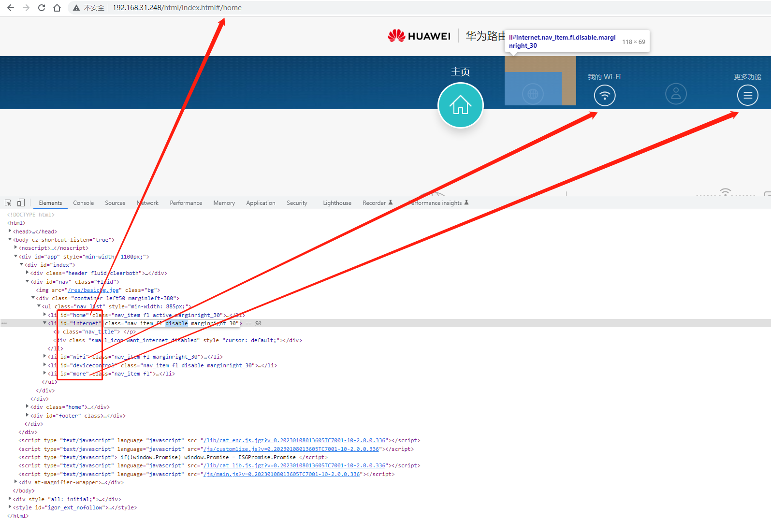This screenshot has width=771, height=521.
Task: Expand the style igor_ext_nofollow node
Action: [10, 507]
